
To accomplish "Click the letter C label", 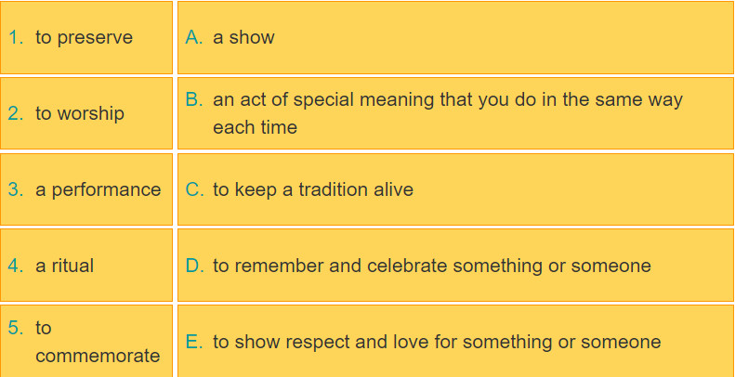I will 194,189.
